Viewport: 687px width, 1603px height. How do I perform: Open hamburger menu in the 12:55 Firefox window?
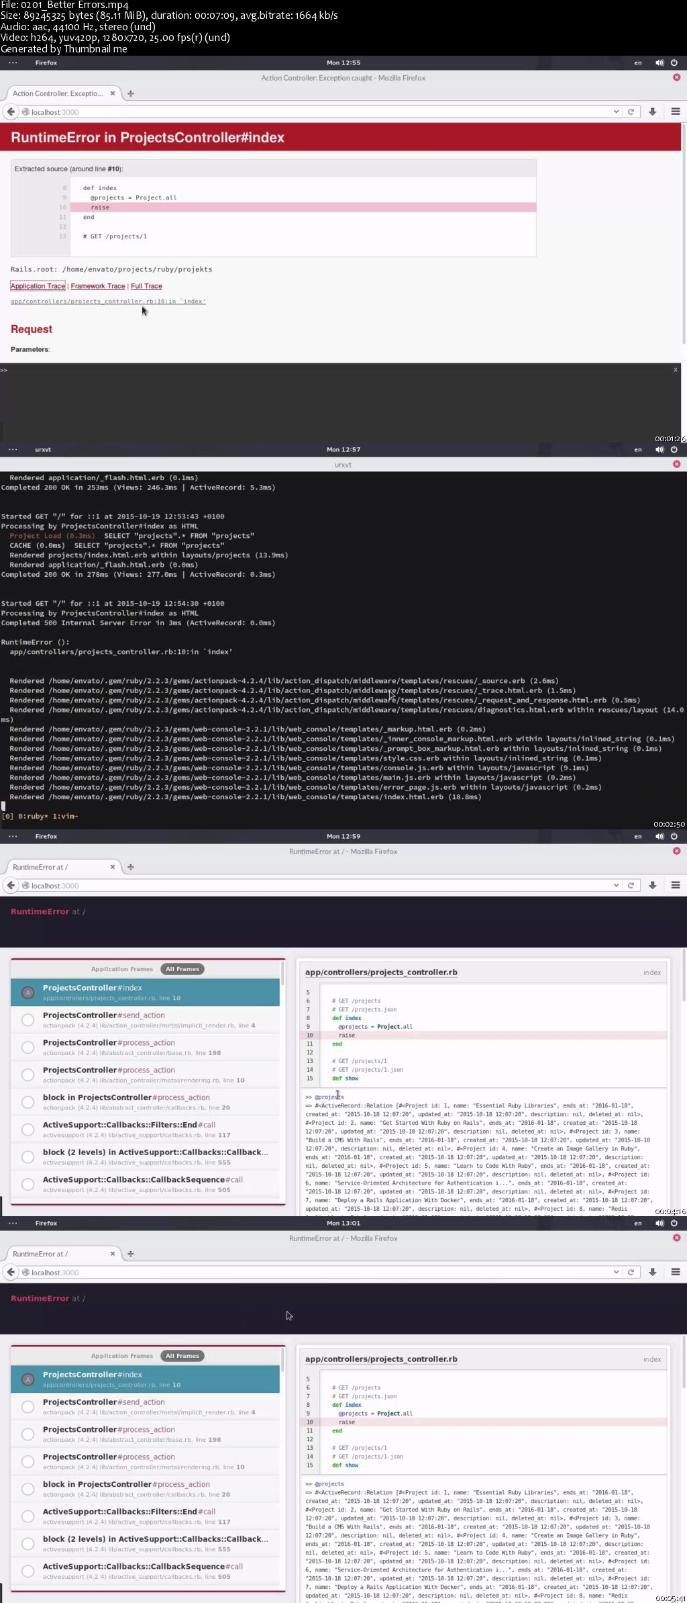point(676,111)
